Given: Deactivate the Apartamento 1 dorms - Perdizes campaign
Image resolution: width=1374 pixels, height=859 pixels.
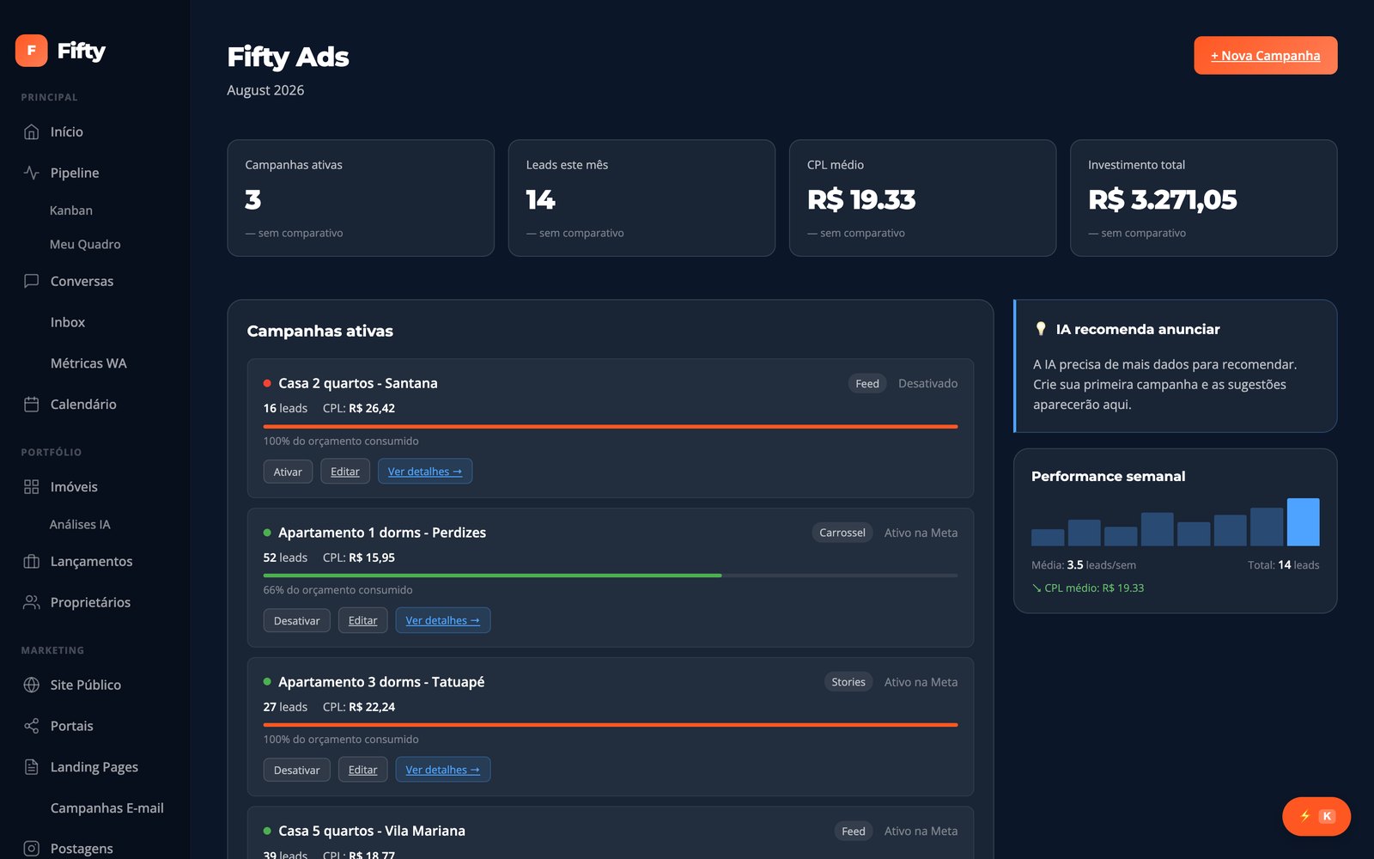Looking at the screenshot, I should tap(296, 620).
